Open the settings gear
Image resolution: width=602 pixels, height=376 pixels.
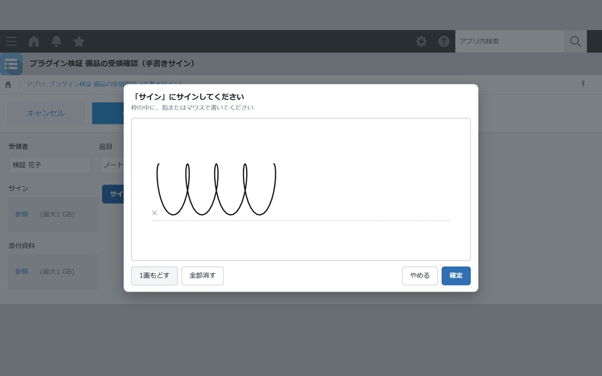coord(421,42)
